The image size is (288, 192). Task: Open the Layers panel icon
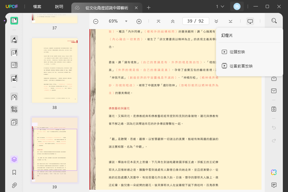click(x=14, y=159)
